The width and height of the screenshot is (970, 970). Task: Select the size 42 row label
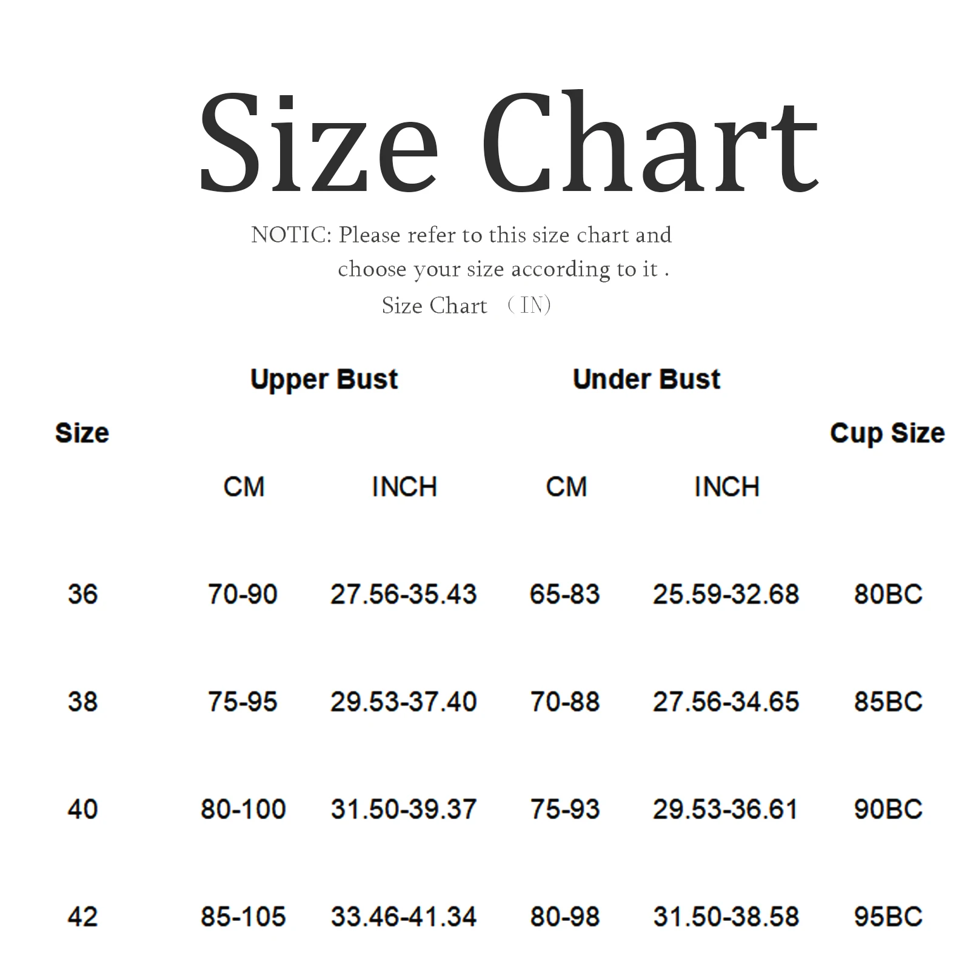point(82,916)
